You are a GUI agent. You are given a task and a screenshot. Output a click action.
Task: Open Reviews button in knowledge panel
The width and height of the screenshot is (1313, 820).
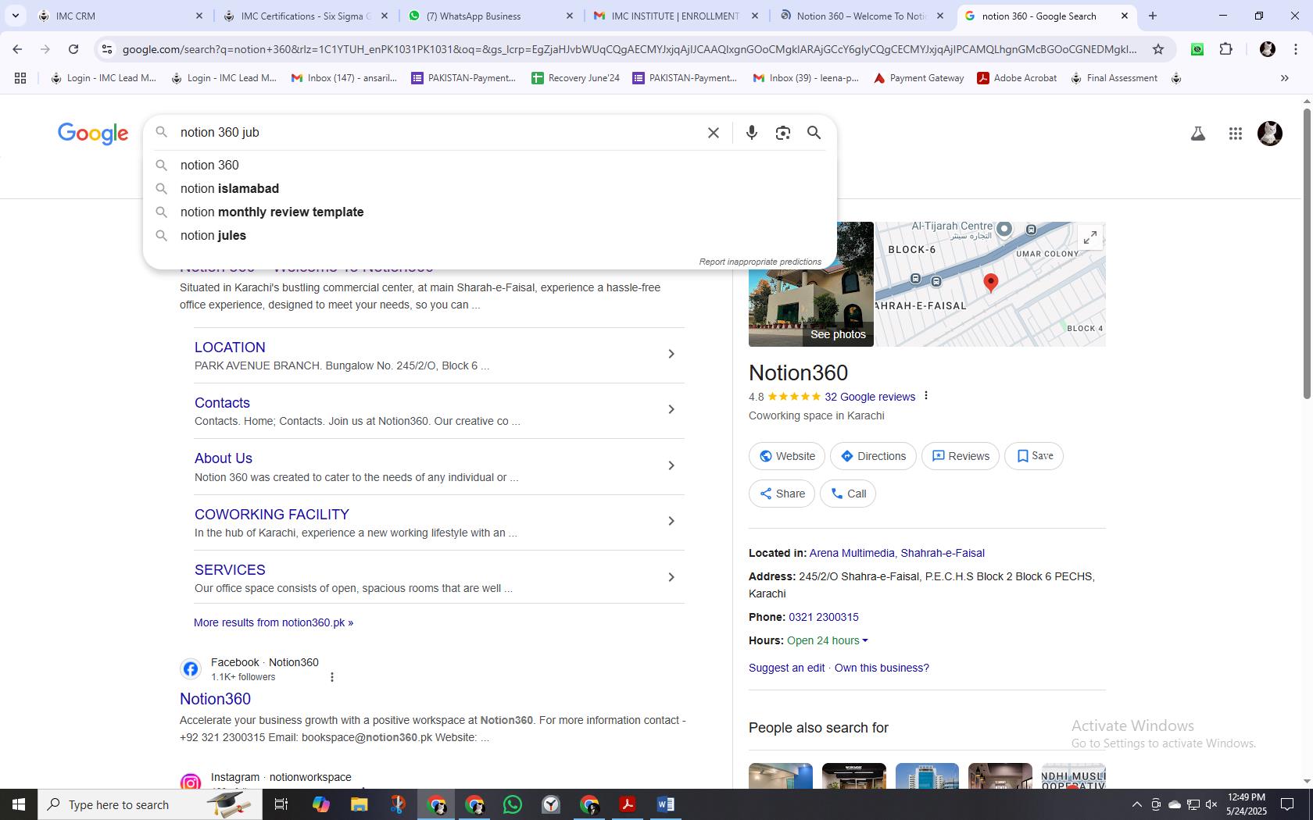[x=961, y=456]
